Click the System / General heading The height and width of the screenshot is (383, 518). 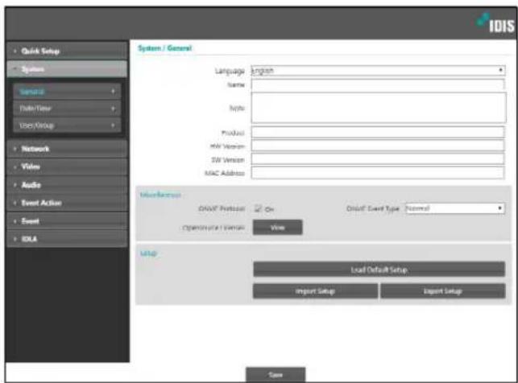coord(164,48)
